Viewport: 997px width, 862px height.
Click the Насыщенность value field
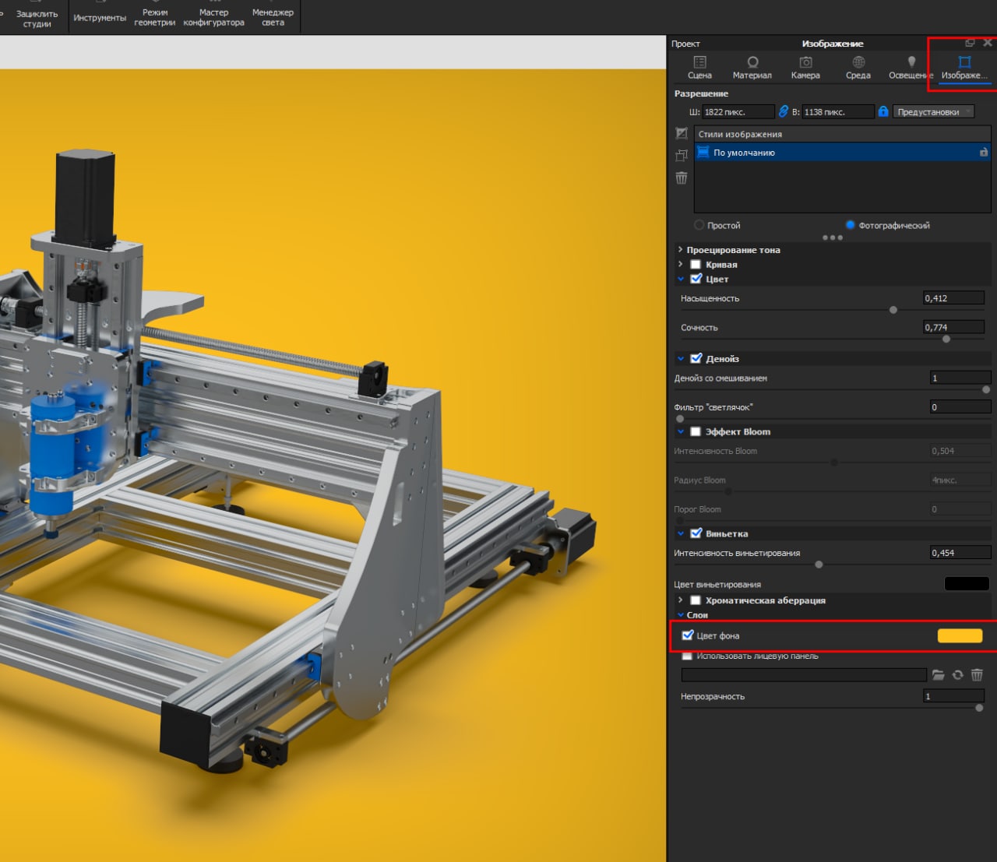(x=953, y=298)
